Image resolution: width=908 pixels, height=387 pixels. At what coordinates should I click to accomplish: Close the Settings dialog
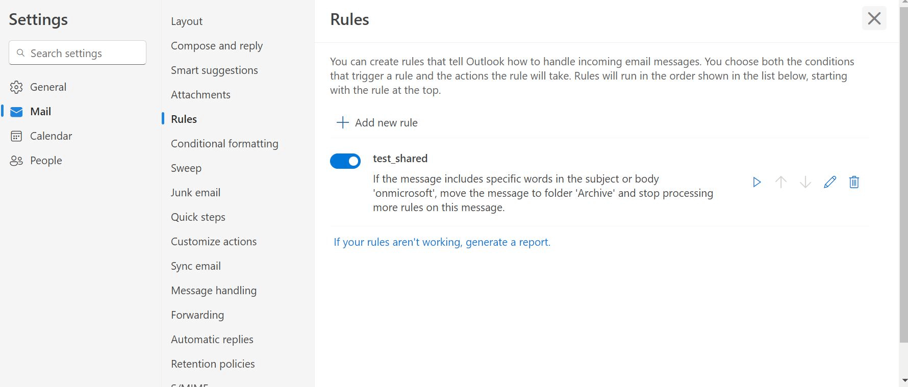click(x=874, y=19)
